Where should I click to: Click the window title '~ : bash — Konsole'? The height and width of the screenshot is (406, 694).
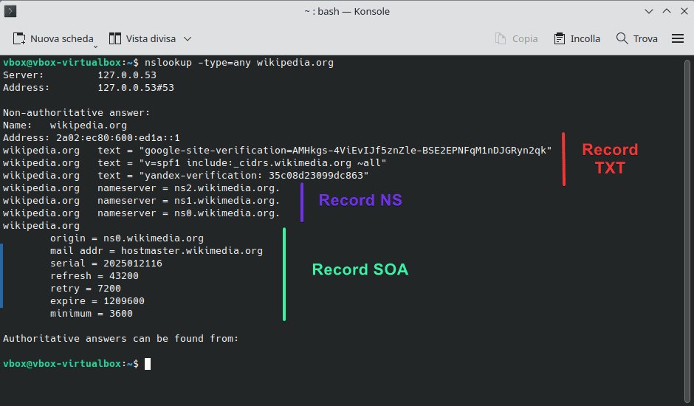pyautogui.click(x=347, y=12)
